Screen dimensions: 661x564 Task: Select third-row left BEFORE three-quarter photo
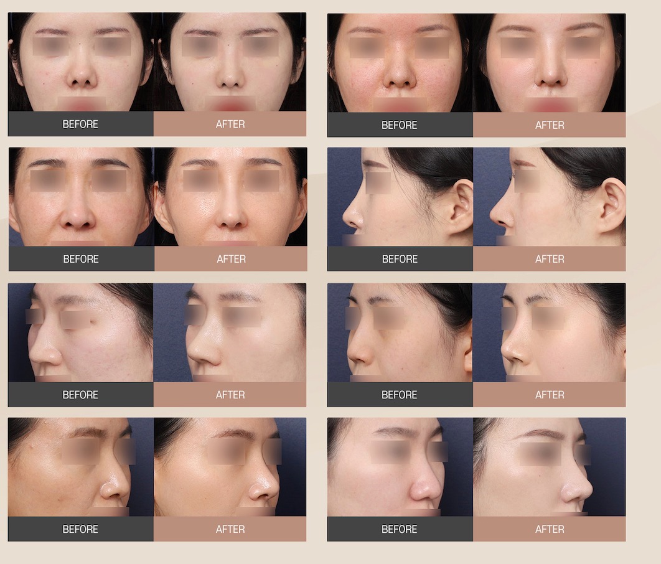click(80, 332)
